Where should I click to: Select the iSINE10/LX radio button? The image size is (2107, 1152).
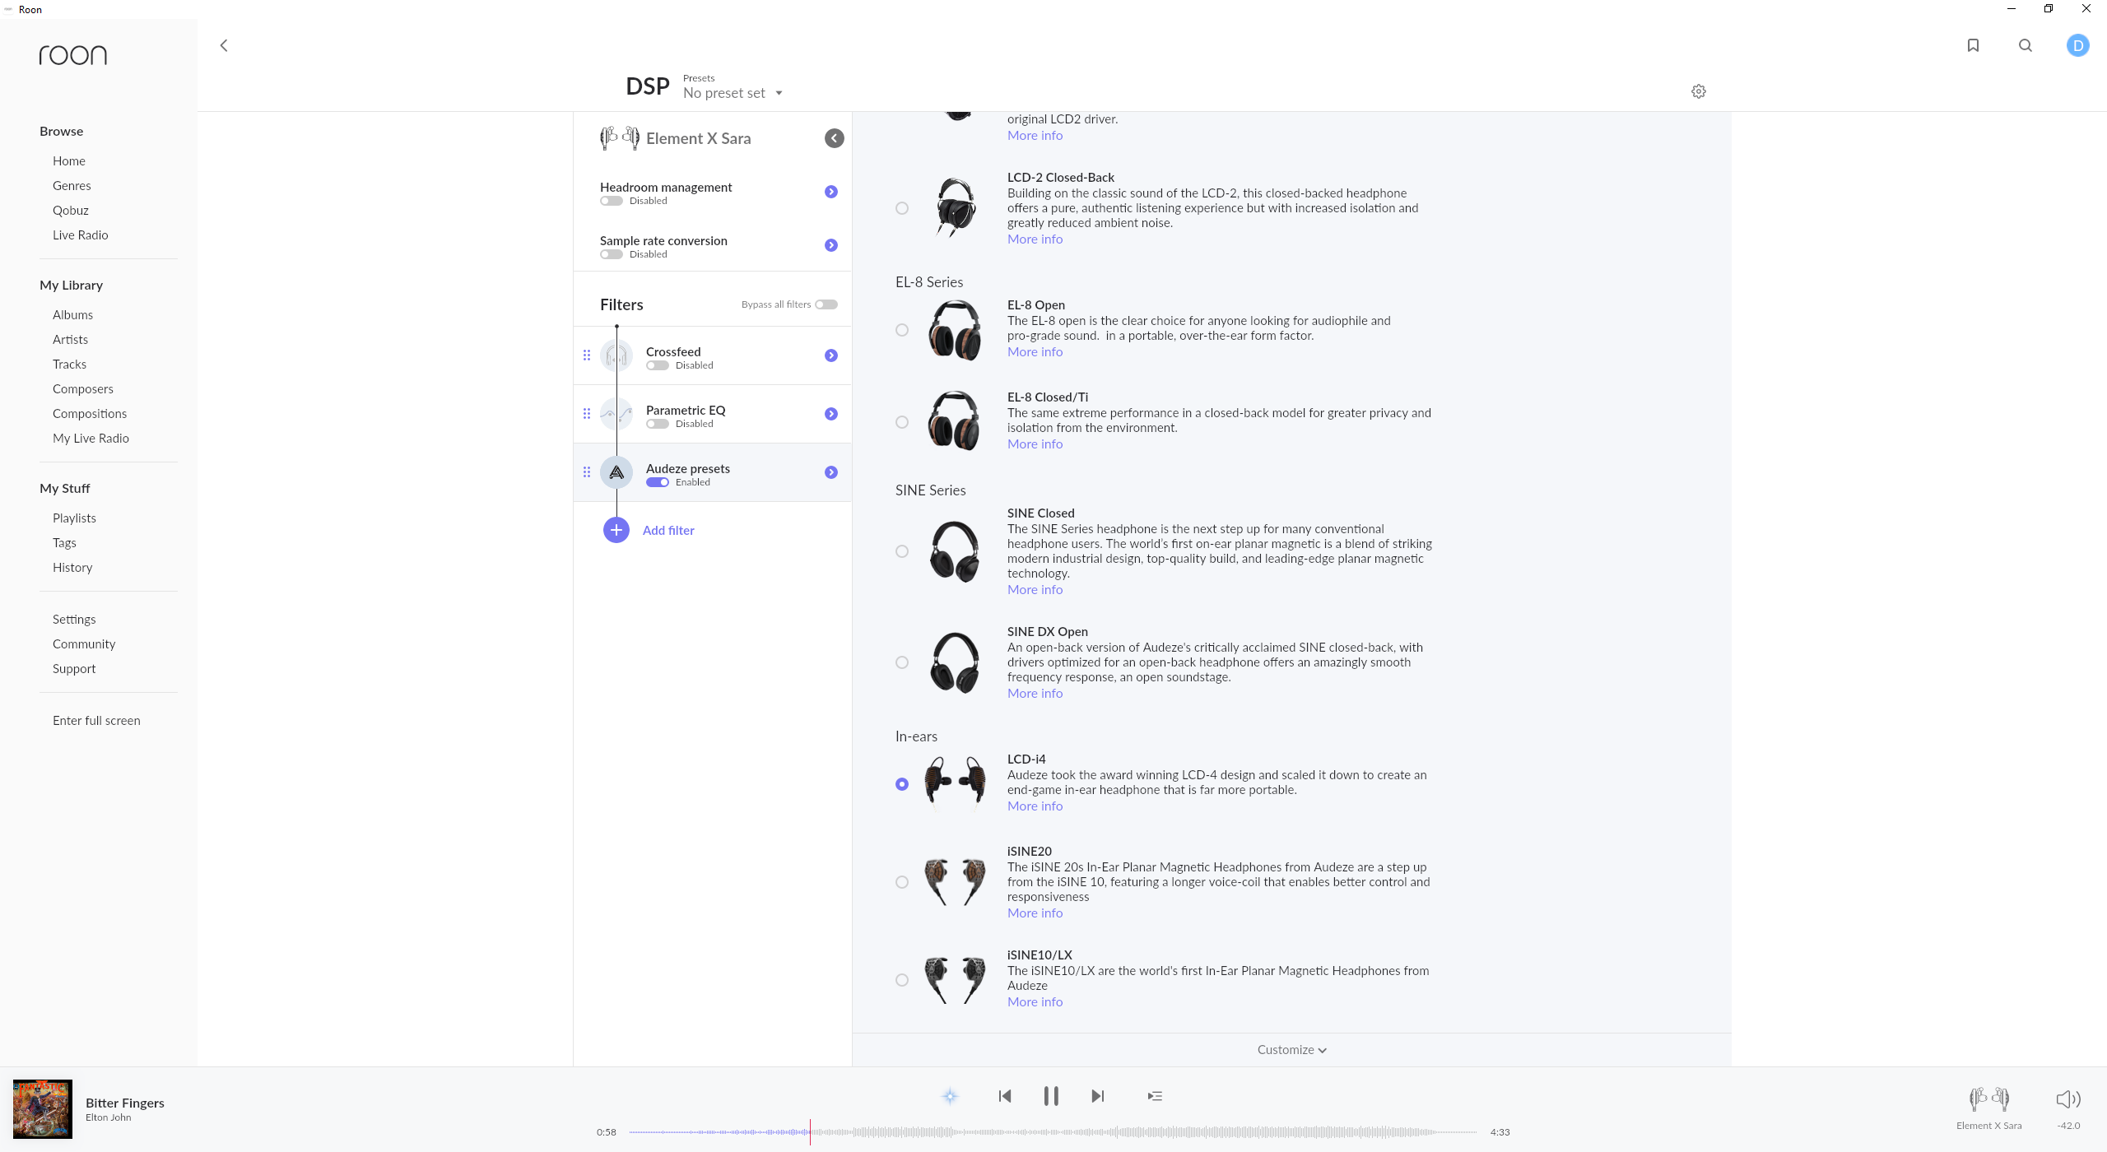pos(902,980)
